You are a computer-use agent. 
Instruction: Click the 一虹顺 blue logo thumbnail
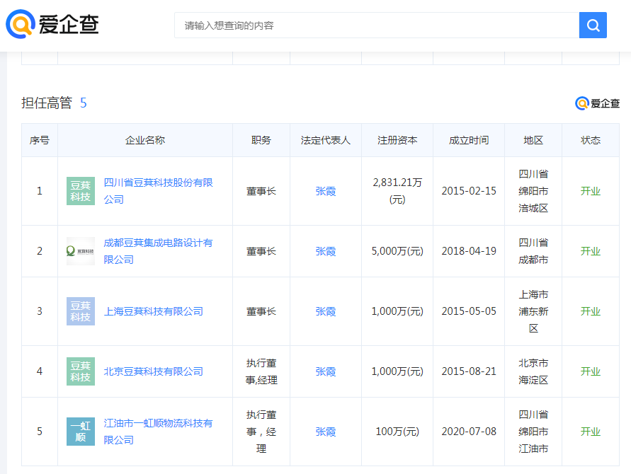81,432
